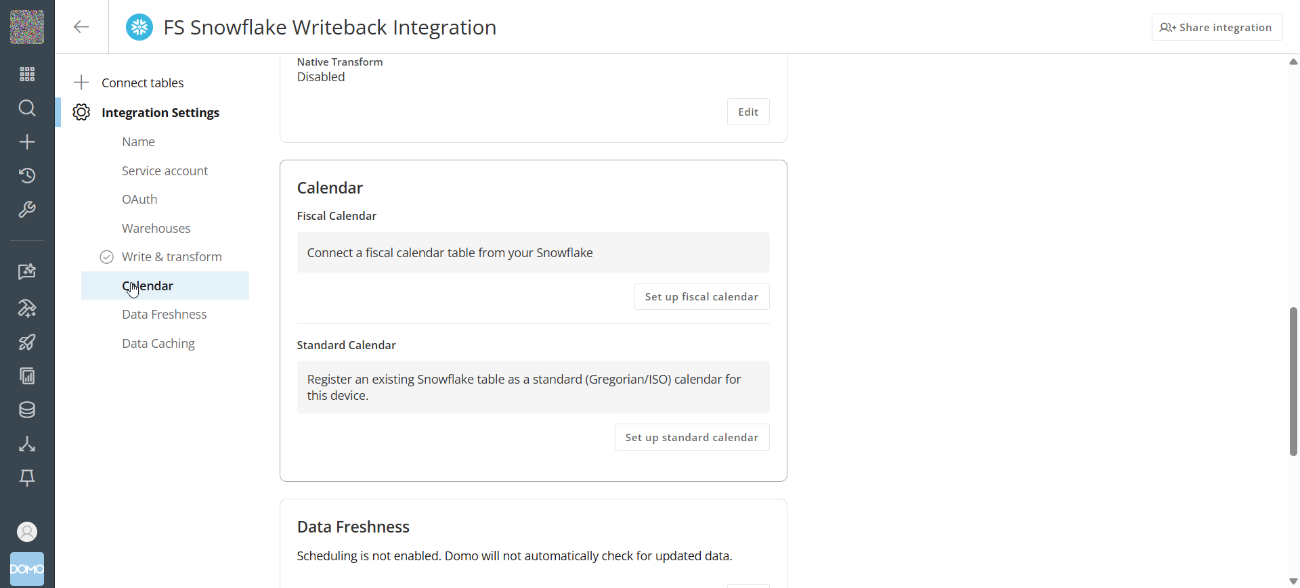Click Share integration button

coord(1217,27)
